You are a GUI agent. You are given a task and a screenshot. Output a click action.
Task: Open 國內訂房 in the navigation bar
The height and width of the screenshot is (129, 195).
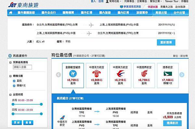click(x=123, y=13)
